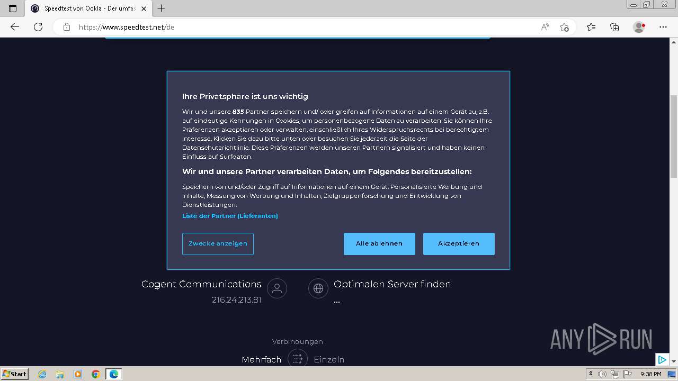Click the browser Back arrow
The height and width of the screenshot is (381, 678).
pyautogui.click(x=15, y=27)
